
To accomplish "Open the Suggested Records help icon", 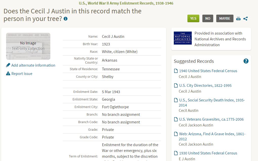I will (x=246, y=61).
